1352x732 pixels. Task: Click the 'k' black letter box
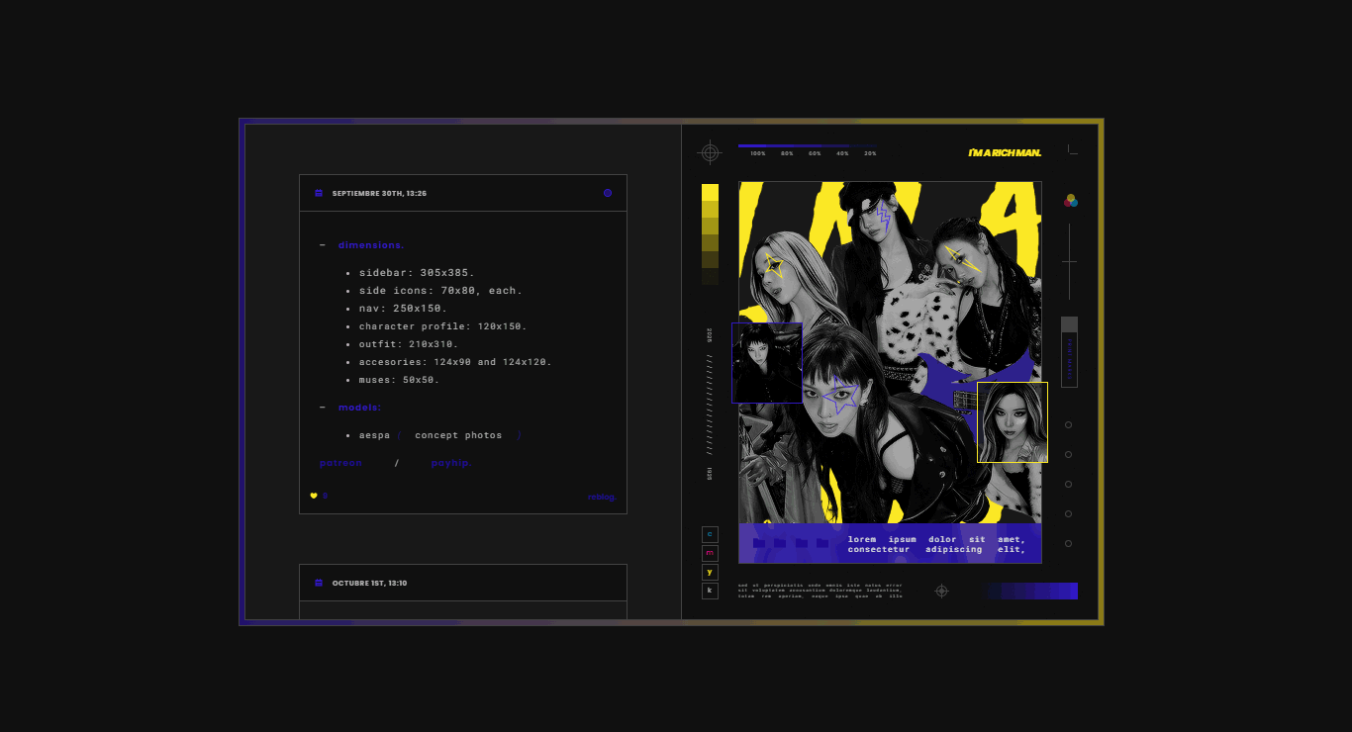pyautogui.click(x=710, y=591)
